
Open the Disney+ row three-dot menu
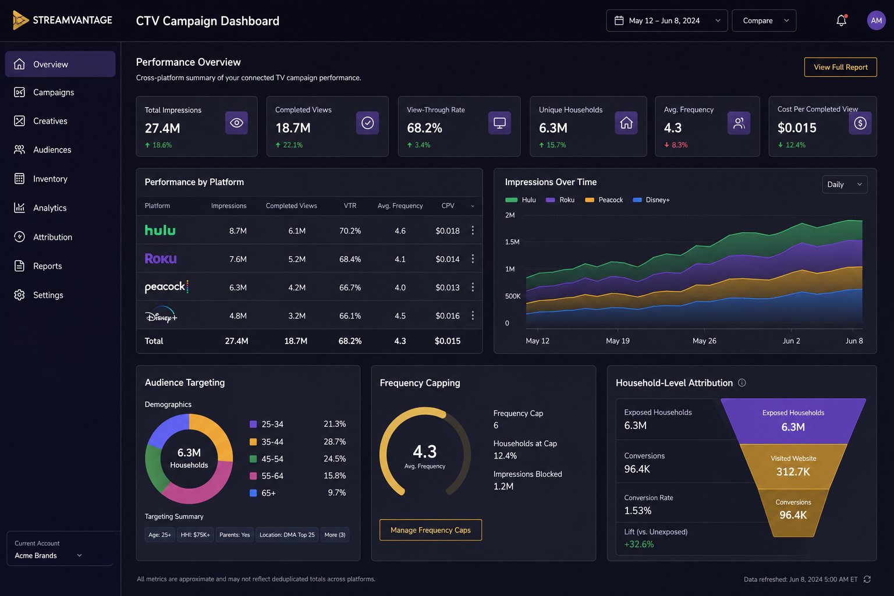point(473,315)
